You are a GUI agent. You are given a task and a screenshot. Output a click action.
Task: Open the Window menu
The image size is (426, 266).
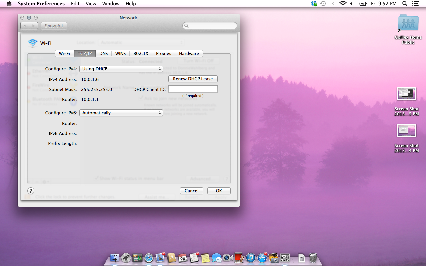pos(111,4)
